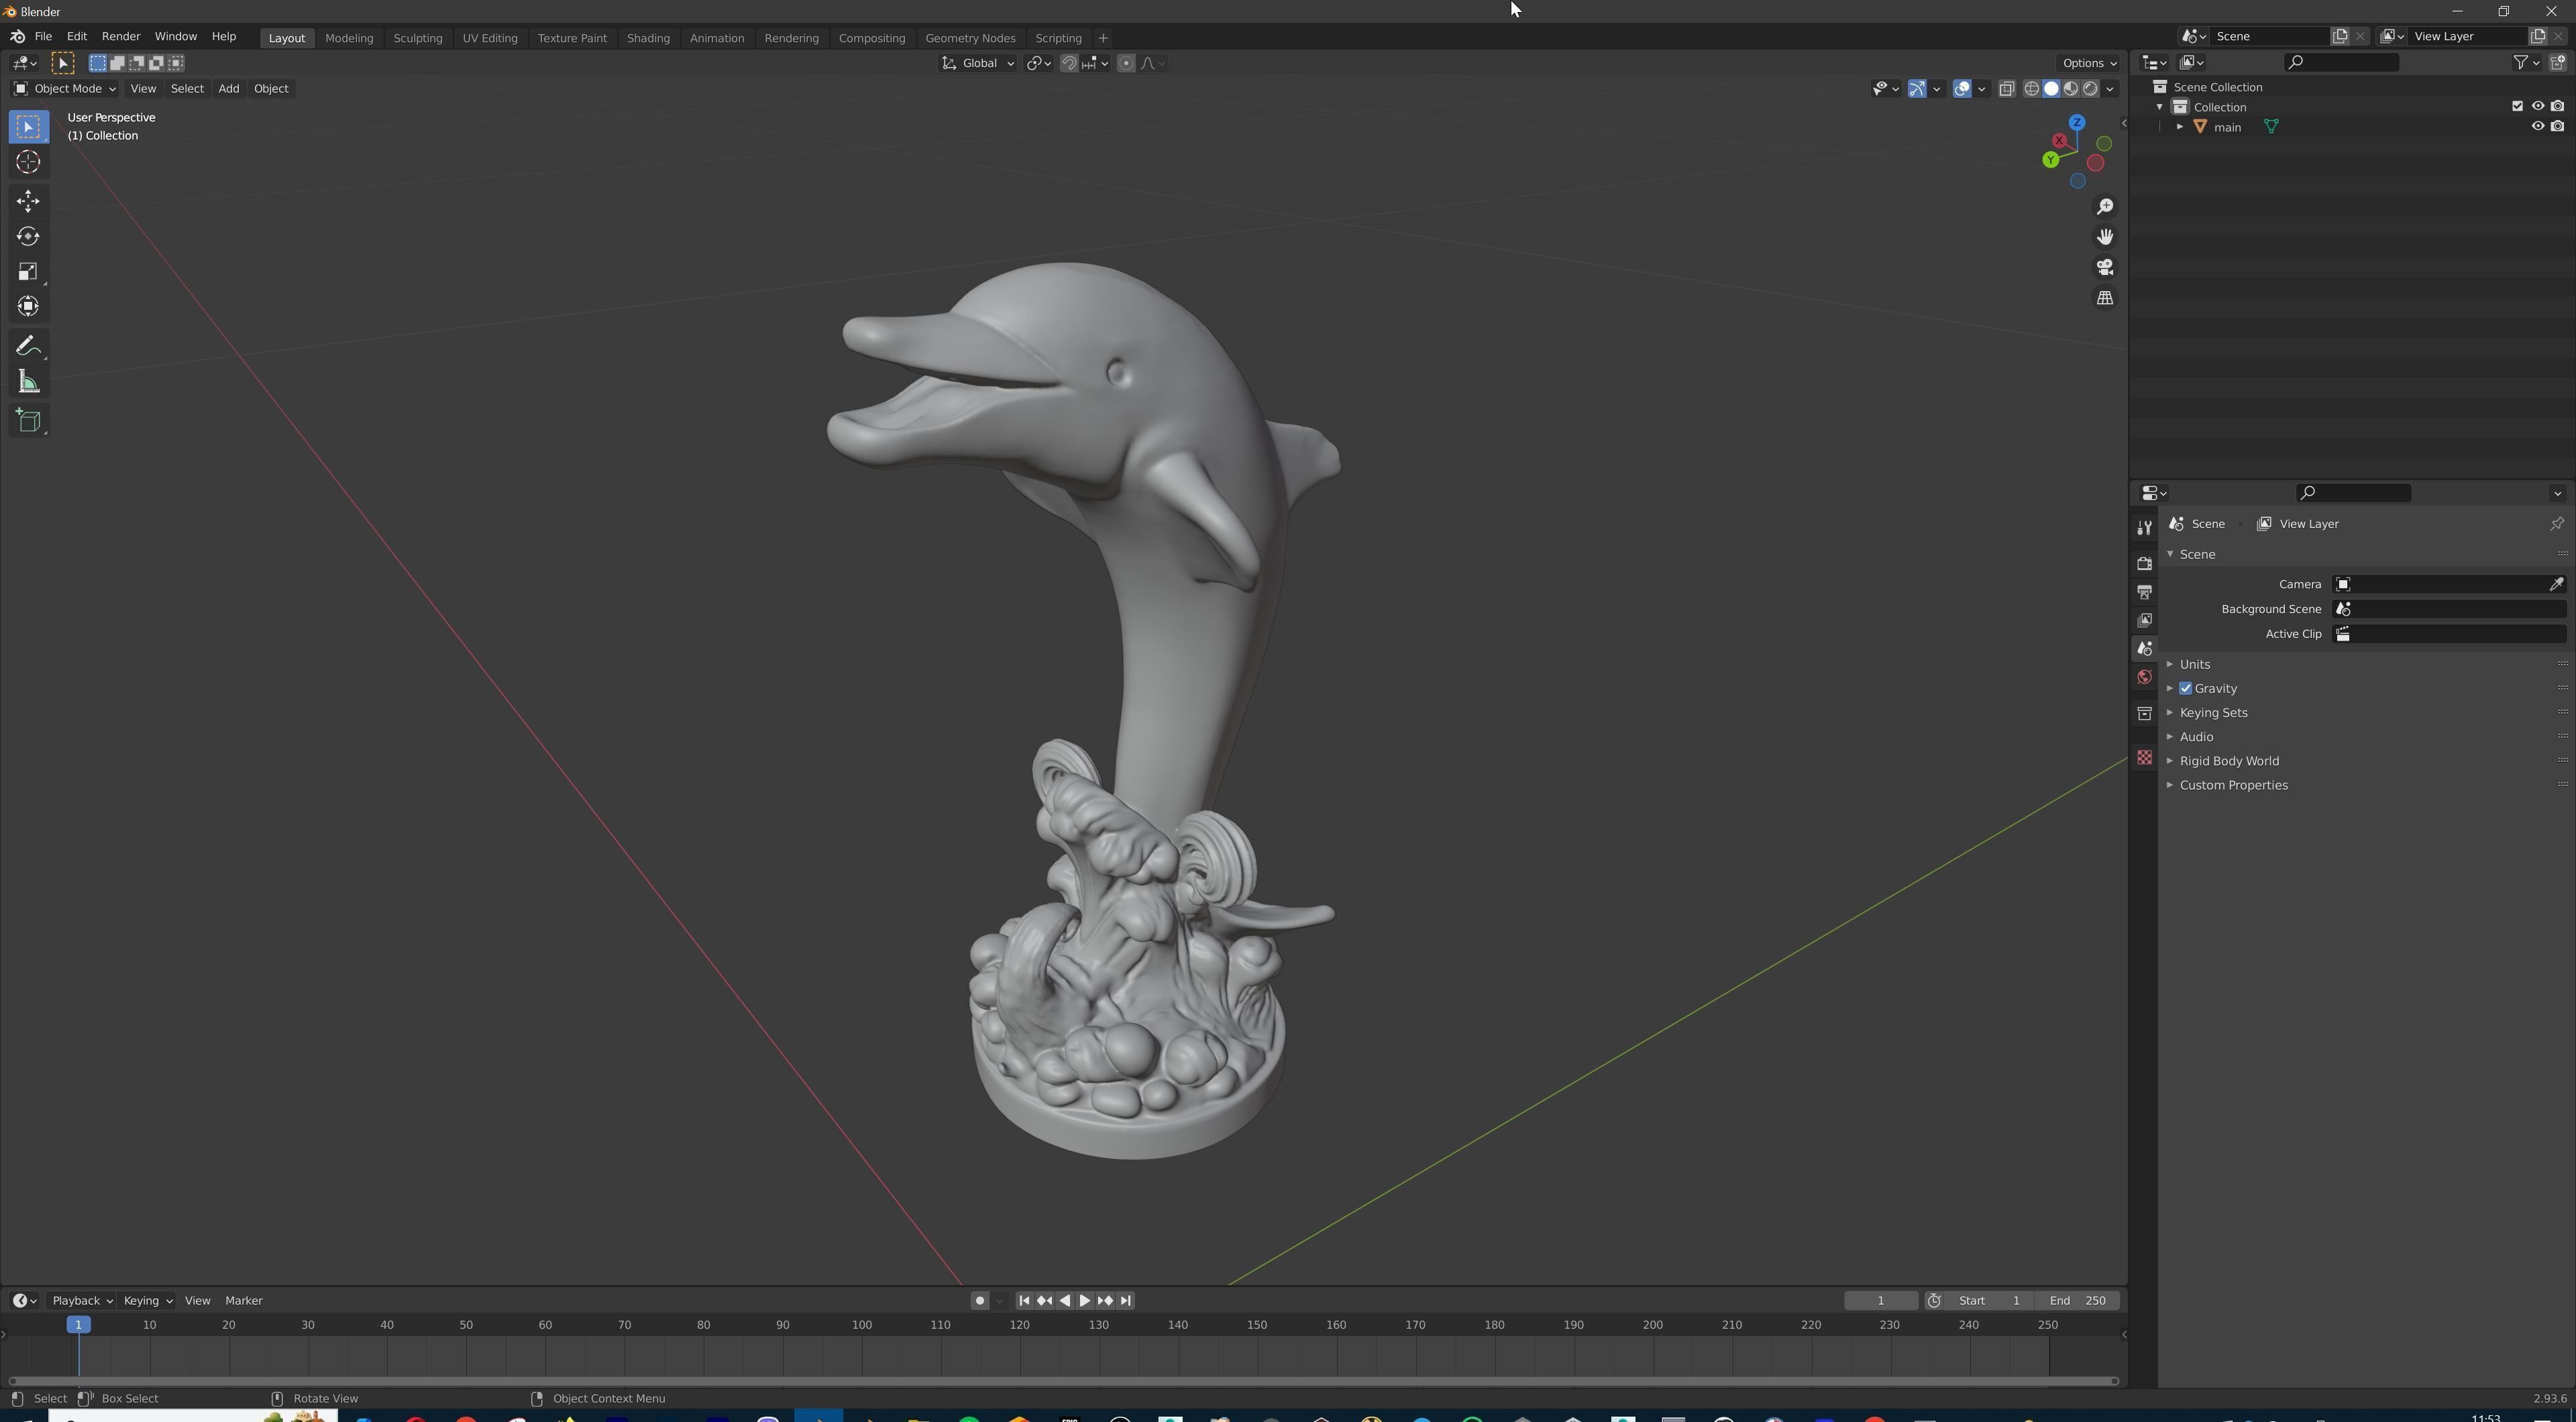Play the animation in reverse
The height and width of the screenshot is (1422, 2576).
coord(1065,1300)
